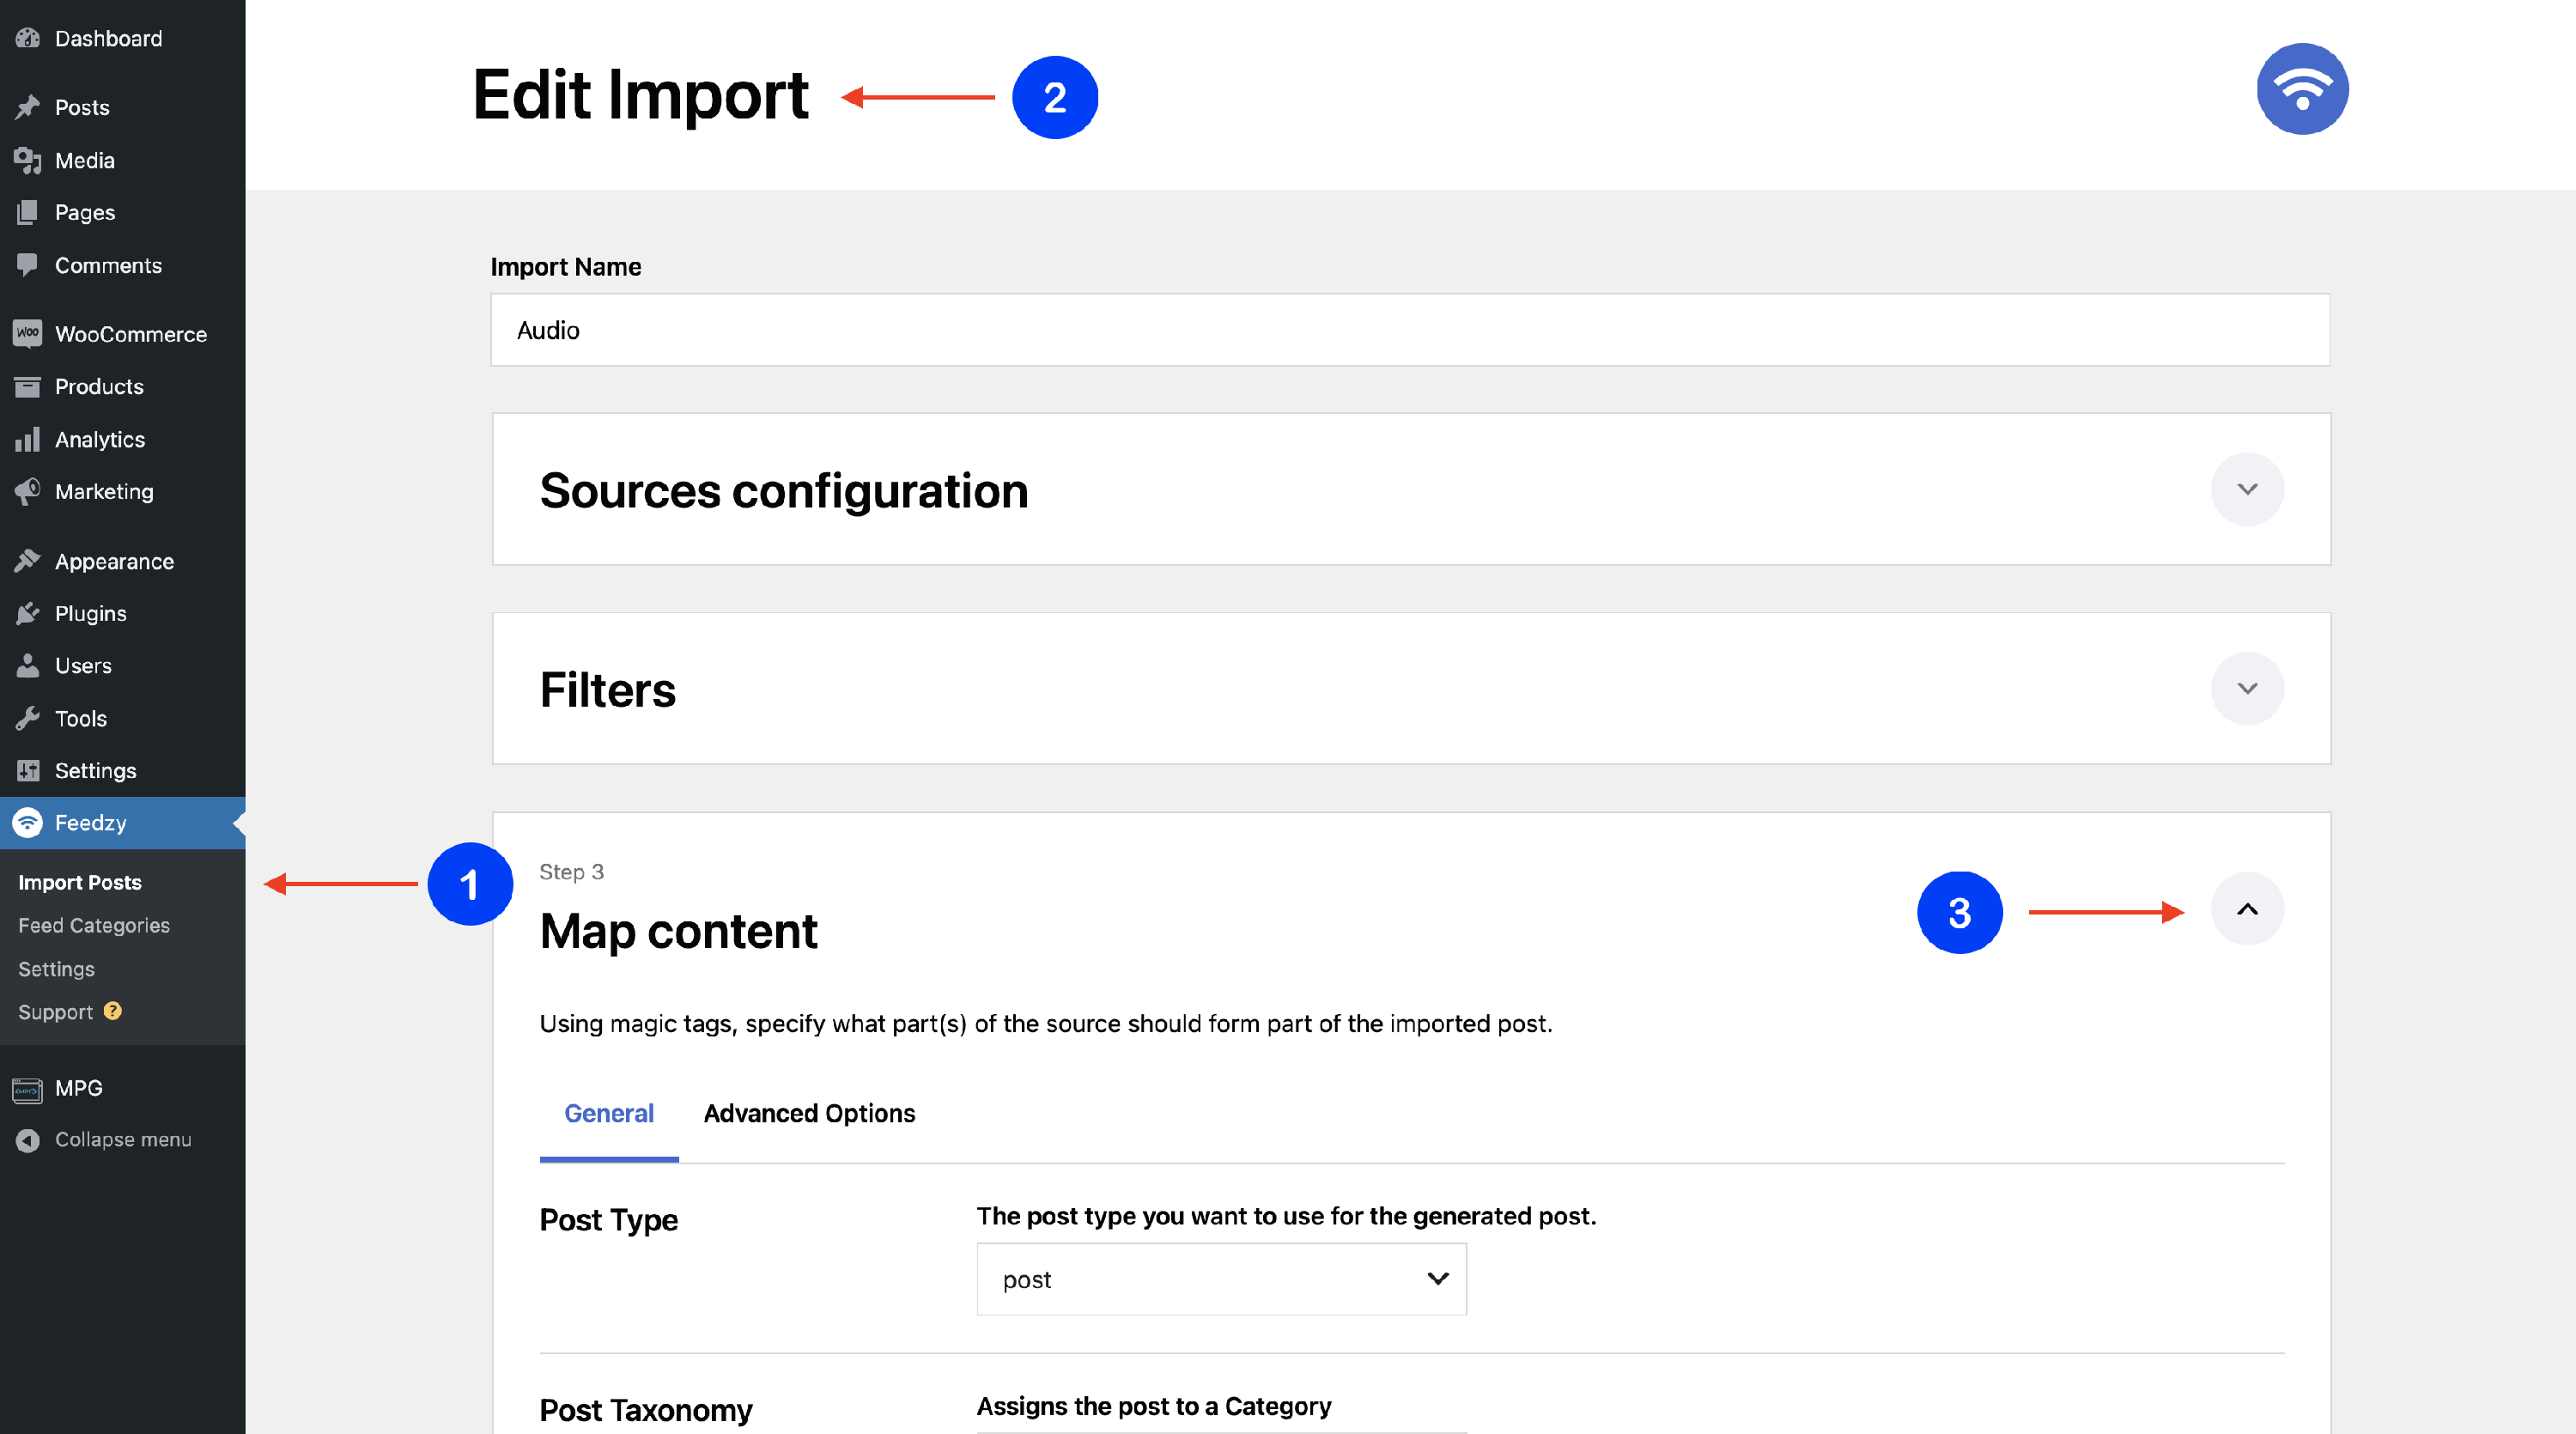This screenshot has height=1434, width=2576.
Task: Open Feedzy Settings submenu link
Action: tap(56, 969)
